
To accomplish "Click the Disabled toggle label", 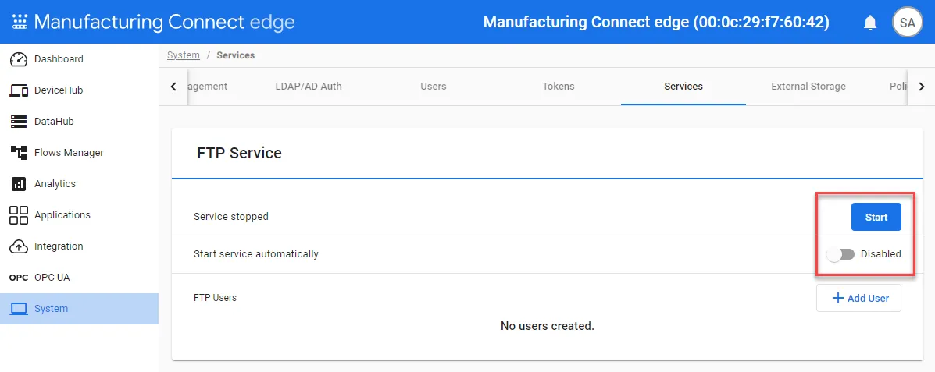I will [881, 254].
